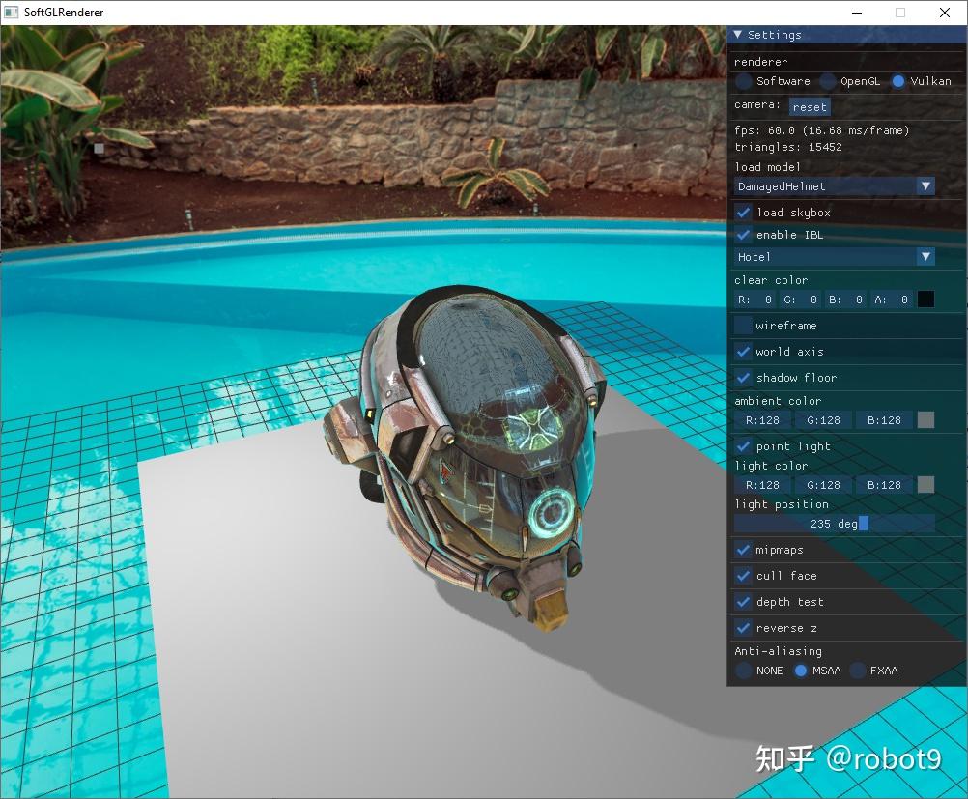
Task: Select the Vulkan renderer option
Action: tap(899, 82)
